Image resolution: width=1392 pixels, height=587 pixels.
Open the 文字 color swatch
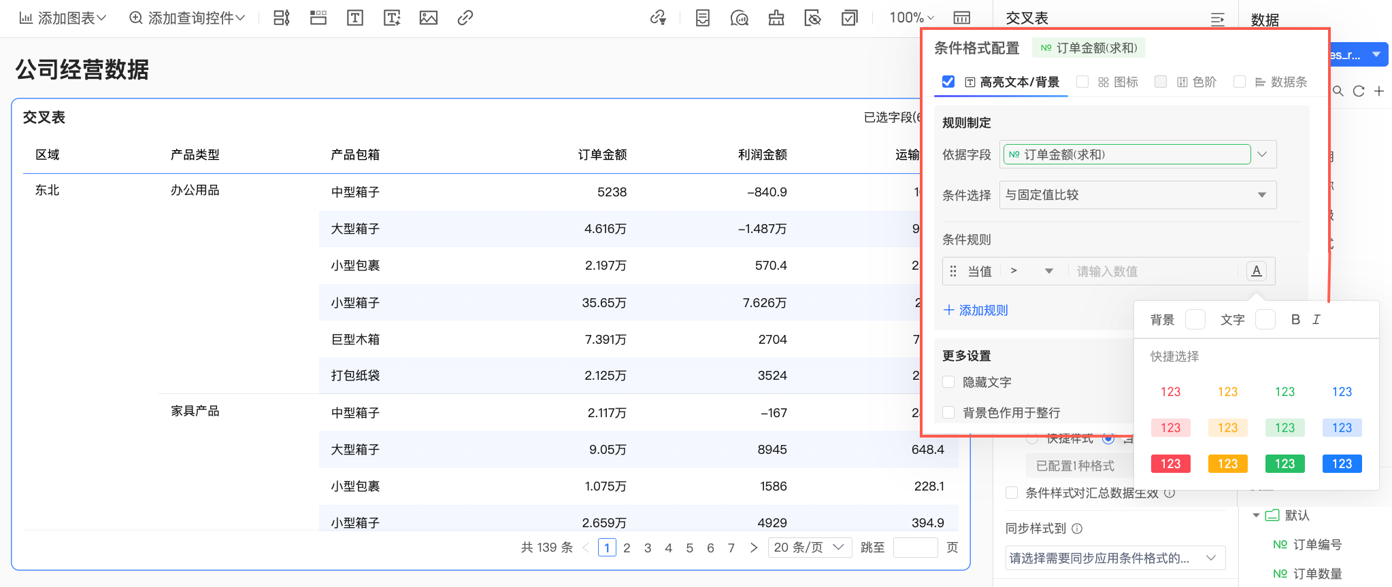(1265, 319)
